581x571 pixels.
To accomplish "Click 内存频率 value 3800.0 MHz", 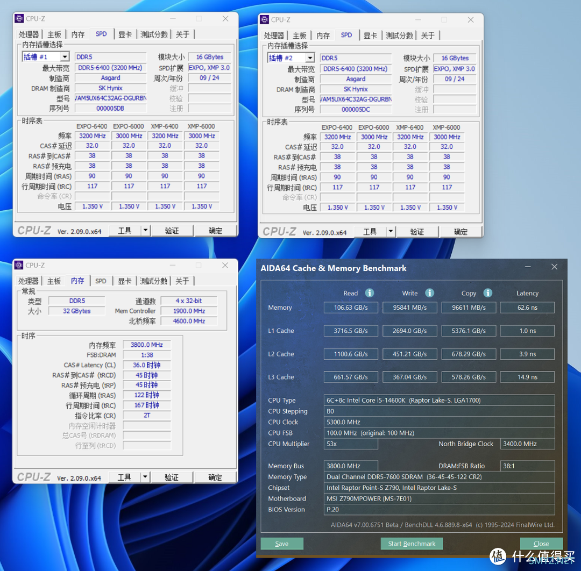I will tap(147, 345).
